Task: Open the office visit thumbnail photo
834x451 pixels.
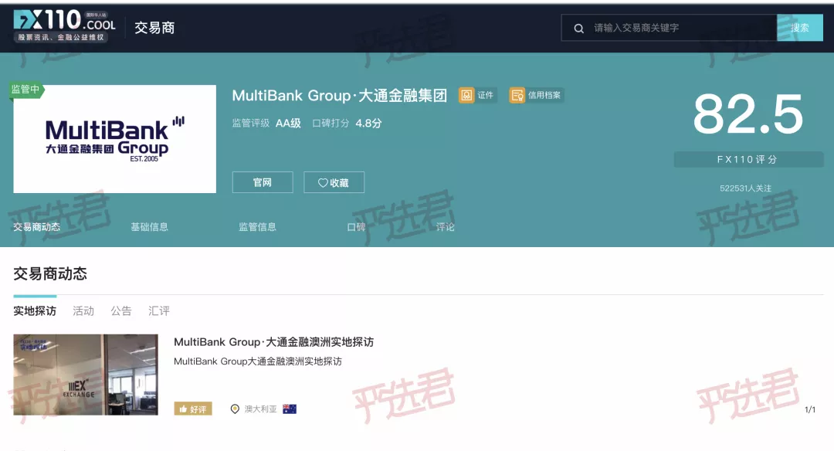Action: 86,375
